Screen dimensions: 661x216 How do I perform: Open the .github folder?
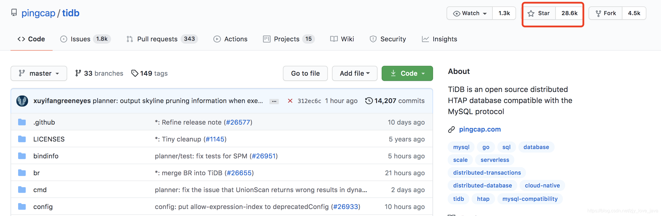coord(44,122)
